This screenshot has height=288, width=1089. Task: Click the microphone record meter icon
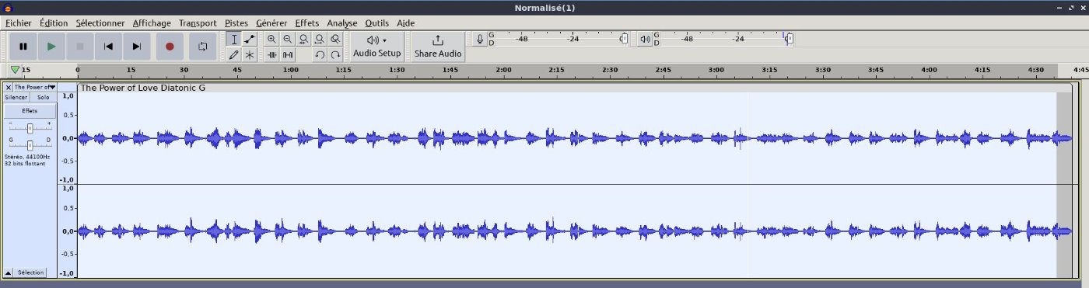480,39
